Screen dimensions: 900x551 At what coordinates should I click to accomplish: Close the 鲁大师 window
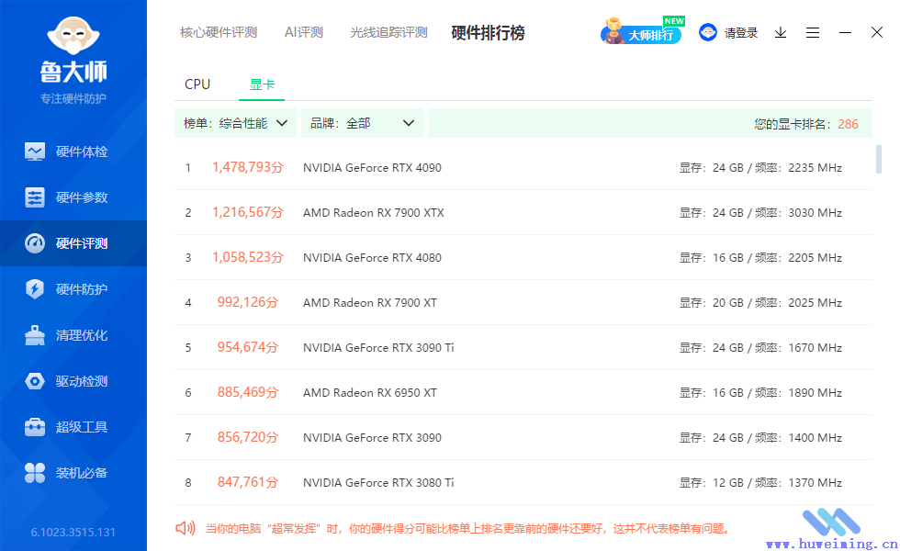click(877, 32)
